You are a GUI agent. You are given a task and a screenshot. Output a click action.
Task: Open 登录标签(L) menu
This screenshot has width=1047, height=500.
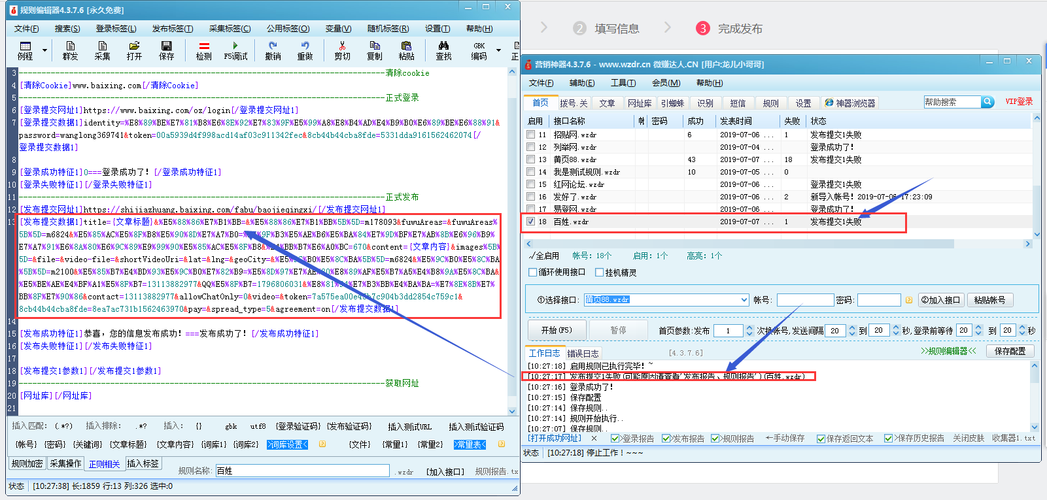[x=116, y=29]
